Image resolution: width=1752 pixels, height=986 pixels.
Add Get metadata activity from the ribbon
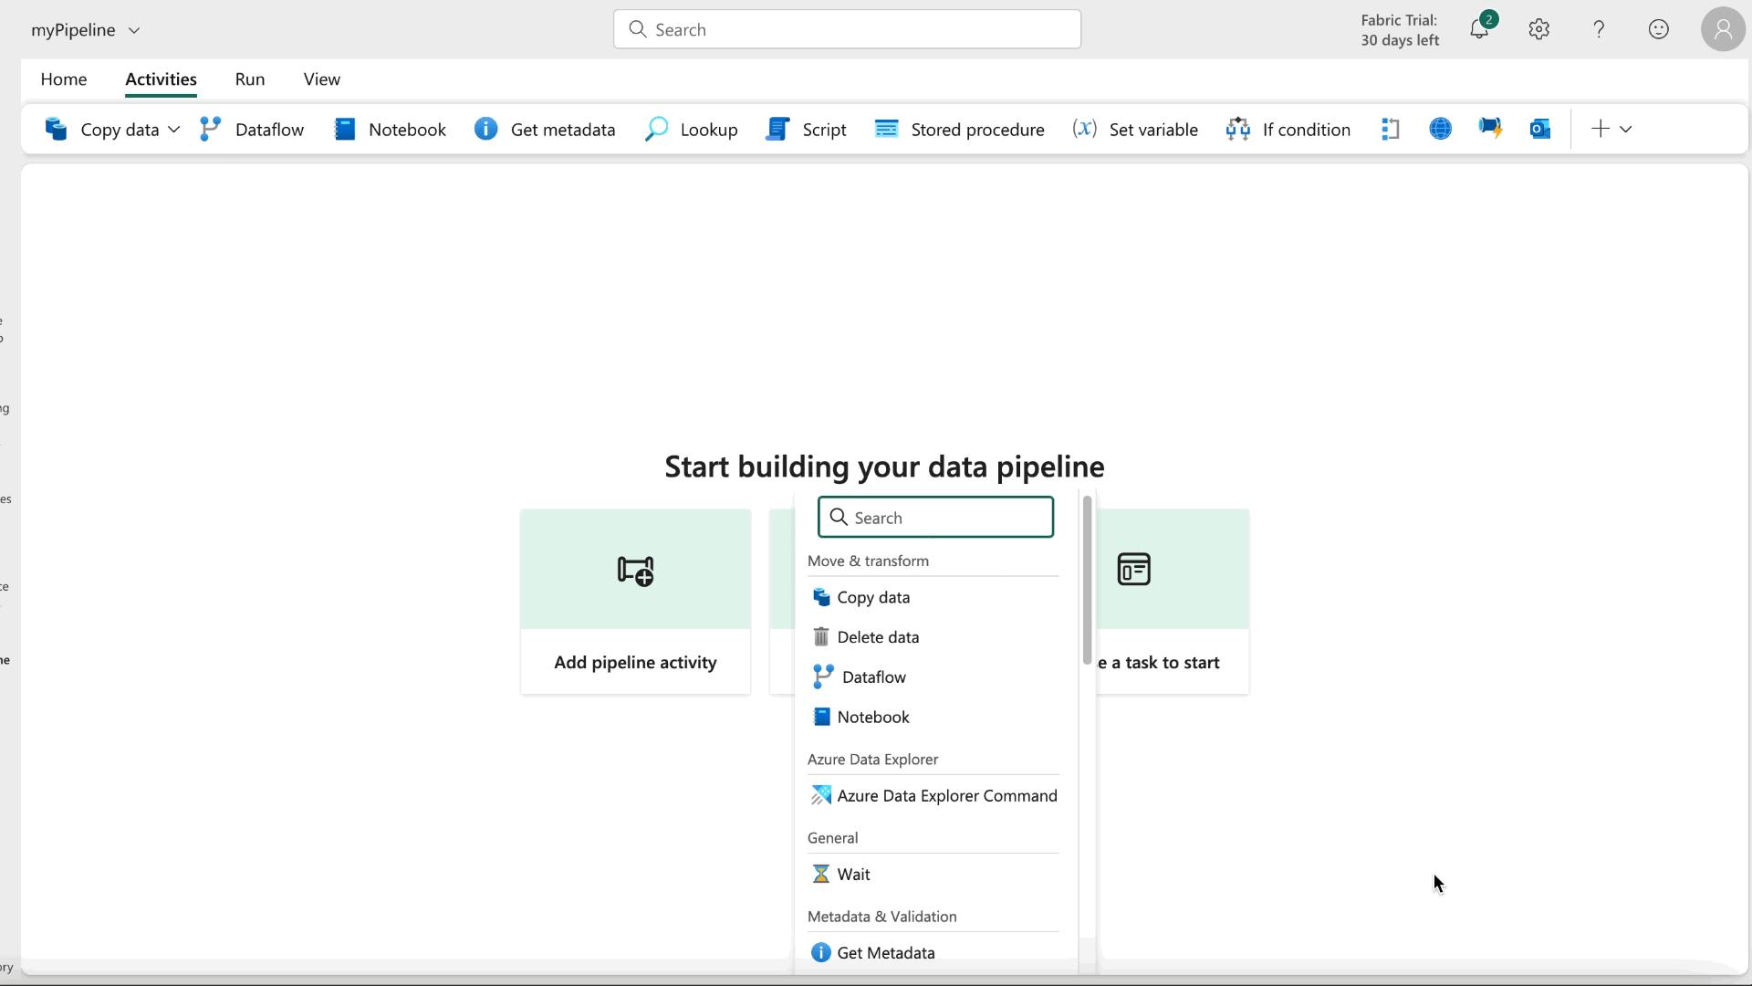coord(545,130)
